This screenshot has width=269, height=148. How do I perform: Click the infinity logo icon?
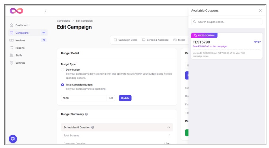tap(16, 11)
